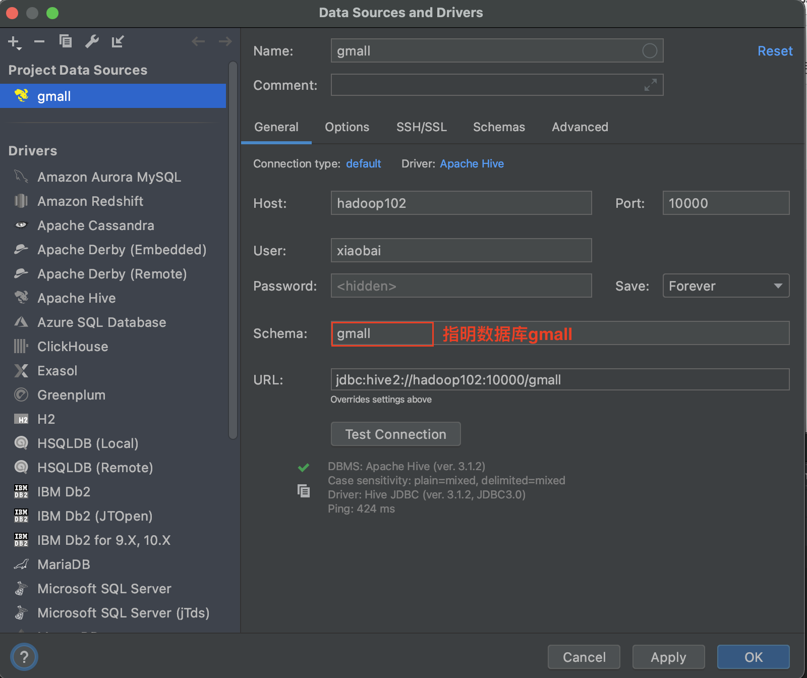Screen dimensions: 807x678
Task: Select the MariaDB driver icon
Action: click(21, 564)
